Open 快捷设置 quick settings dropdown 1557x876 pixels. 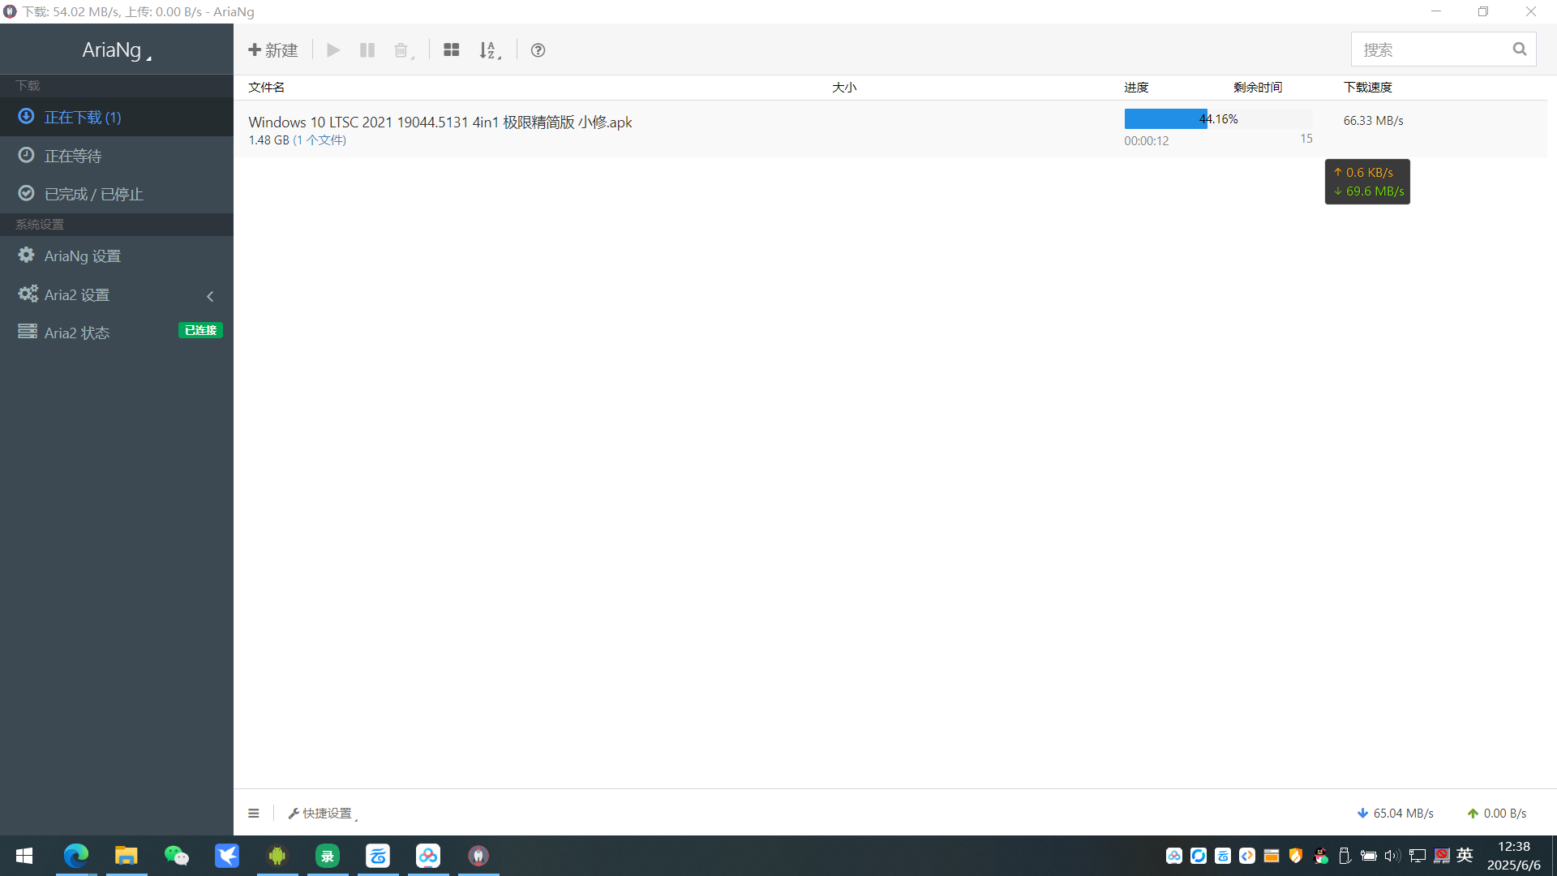coord(323,814)
